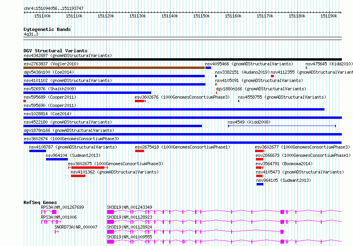Select the red nsv4101362 variant bar
Image resolution: width=353 pixels, height=246 pixels.
click(x=78, y=176)
